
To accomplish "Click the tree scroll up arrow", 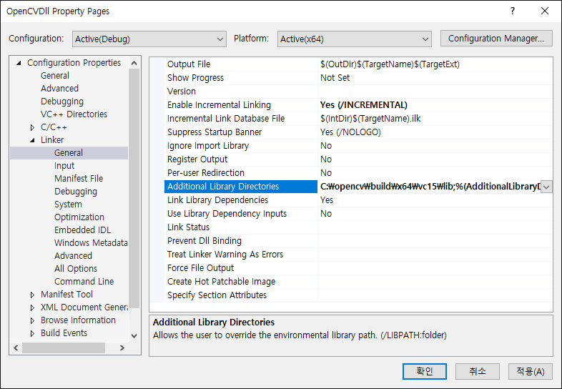I will (x=134, y=63).
